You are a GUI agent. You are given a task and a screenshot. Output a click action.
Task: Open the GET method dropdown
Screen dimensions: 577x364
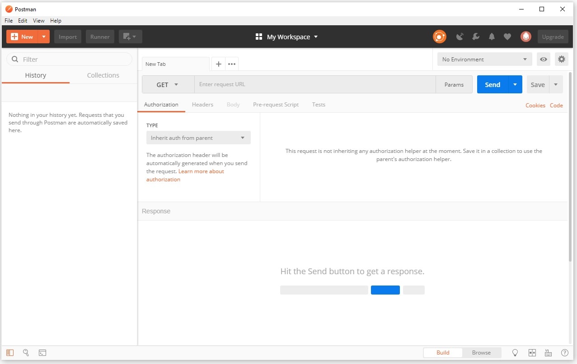[x=168, y=85]
